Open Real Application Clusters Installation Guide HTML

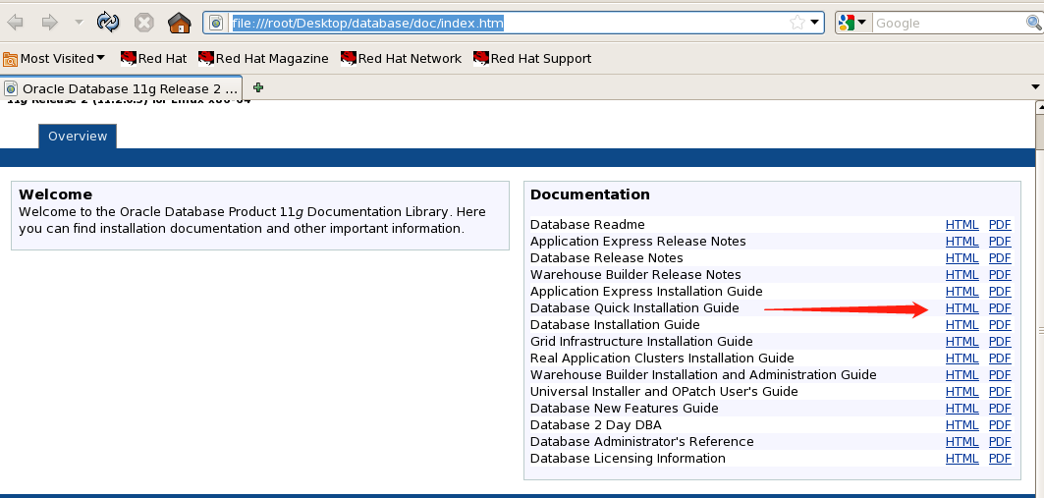[x=962, y=359]
